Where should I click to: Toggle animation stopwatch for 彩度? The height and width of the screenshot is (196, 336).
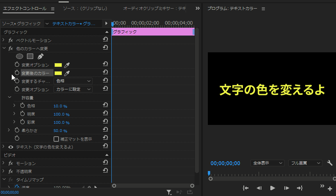tap(23, 122)
